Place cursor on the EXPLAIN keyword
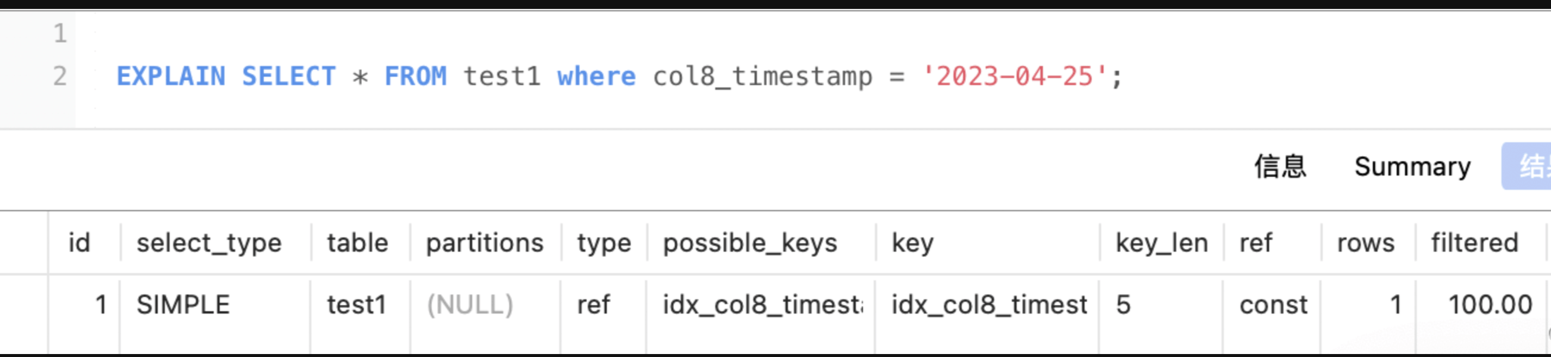Viewport: 1551px width, 357px height. [171, 77]
